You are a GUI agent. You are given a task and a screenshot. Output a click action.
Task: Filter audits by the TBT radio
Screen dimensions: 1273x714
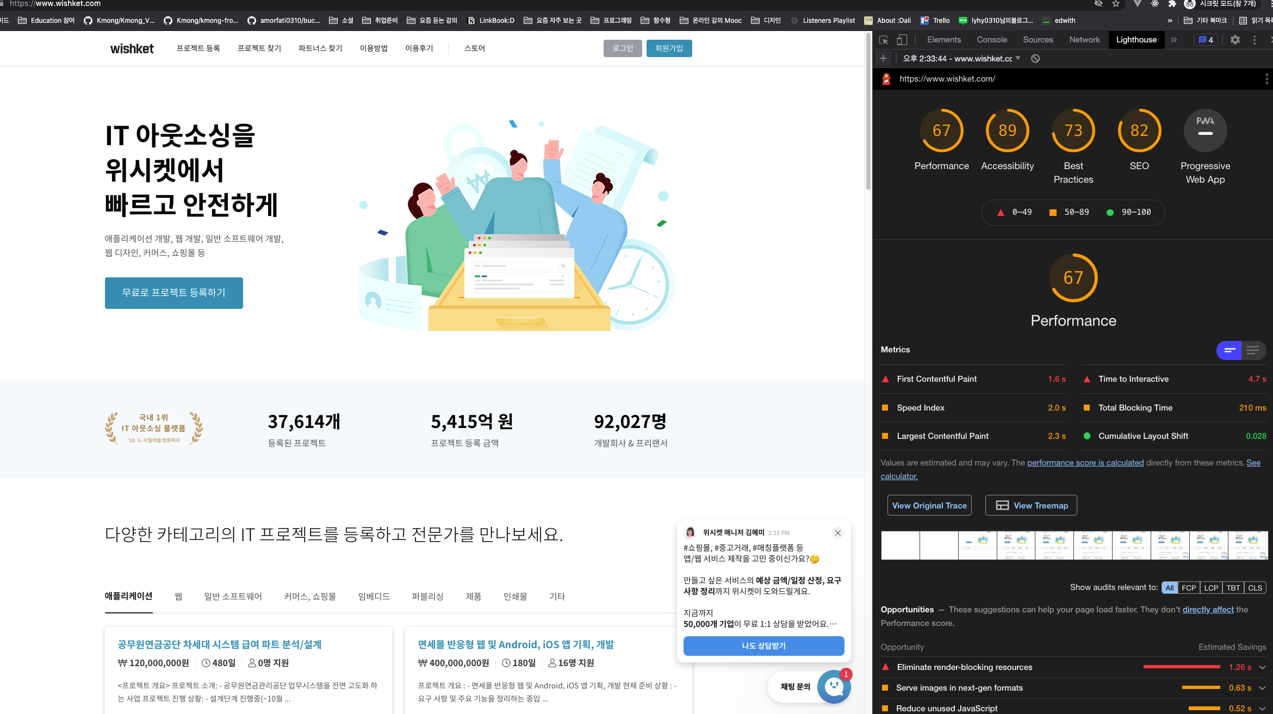1233,588
